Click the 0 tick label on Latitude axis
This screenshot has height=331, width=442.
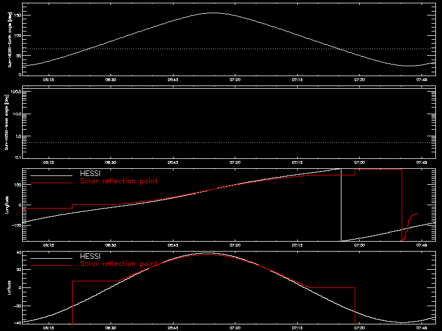coord(20,287)
